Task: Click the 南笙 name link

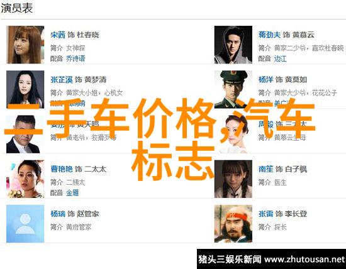Action: click(266, 169)
